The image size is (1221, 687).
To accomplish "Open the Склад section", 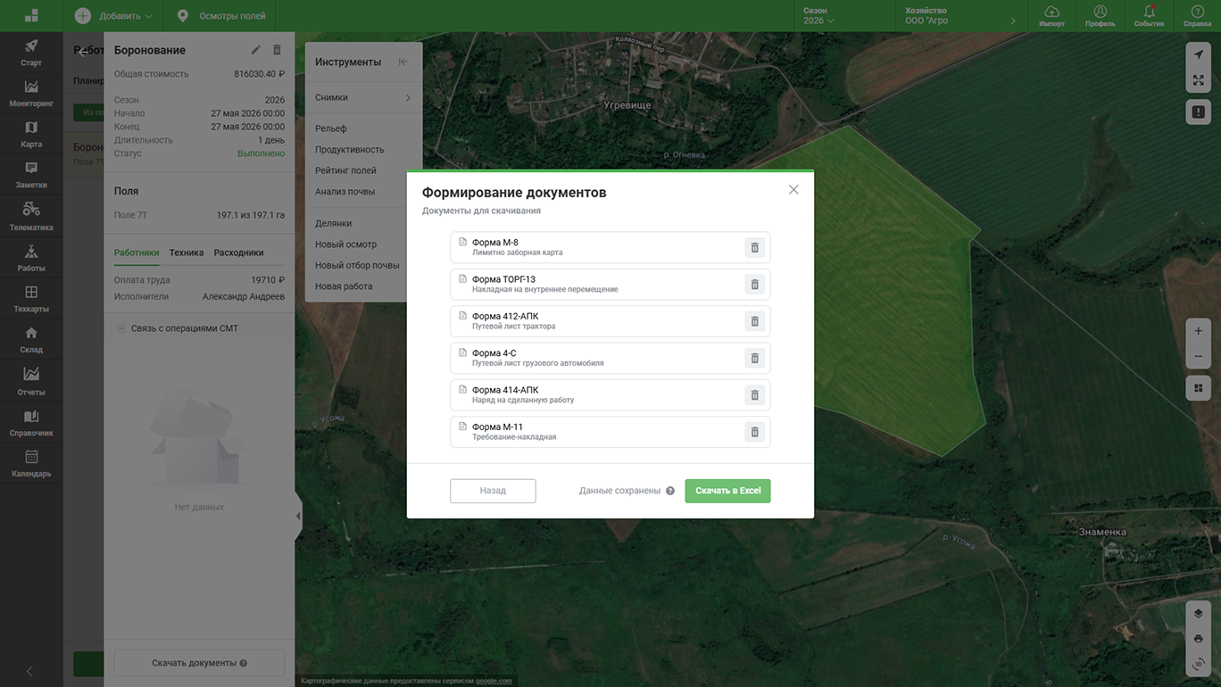I will (x=31, y=339).
